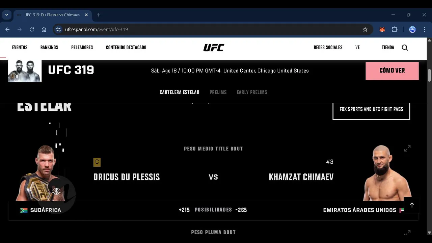The image size is (432, 243).
Task: Open the Chrome extensions puzzle icon
Action: pos(395,29)
